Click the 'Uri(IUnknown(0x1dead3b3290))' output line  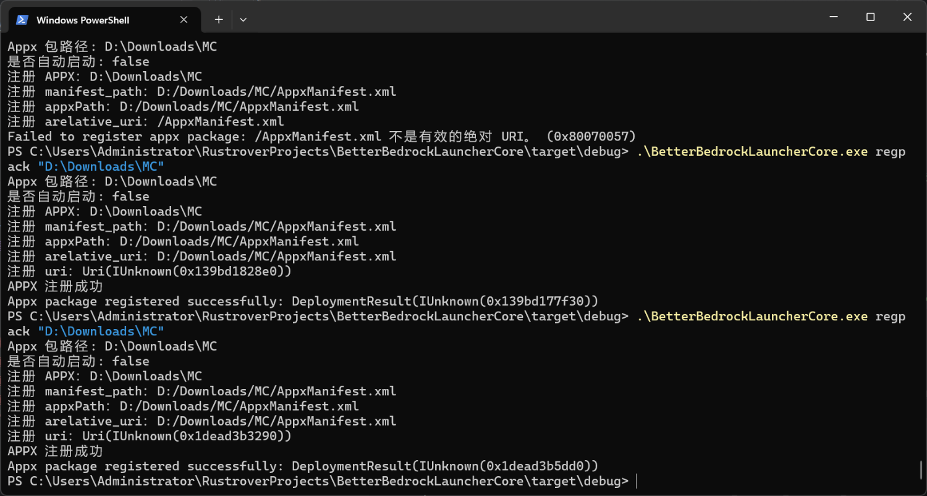tap(150, 436)
